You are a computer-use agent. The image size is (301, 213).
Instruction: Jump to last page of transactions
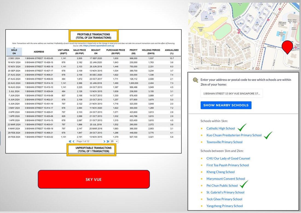108,142
